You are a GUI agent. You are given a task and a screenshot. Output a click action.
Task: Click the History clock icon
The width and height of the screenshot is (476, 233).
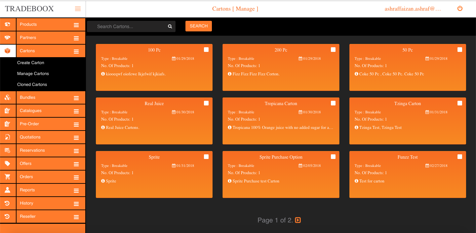pyautogui.click(x=8, y=203)
